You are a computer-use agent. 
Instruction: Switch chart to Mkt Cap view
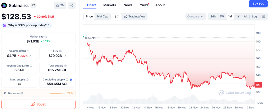[102, 17]
